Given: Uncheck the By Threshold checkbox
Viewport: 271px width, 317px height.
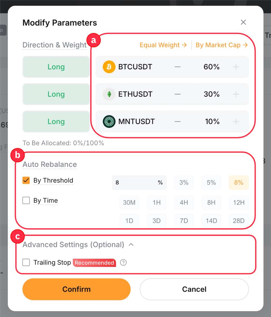Looking at the screenshot, I should [26, 181].
